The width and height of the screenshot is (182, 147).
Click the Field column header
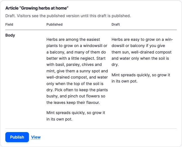click(x=9, y=24)
